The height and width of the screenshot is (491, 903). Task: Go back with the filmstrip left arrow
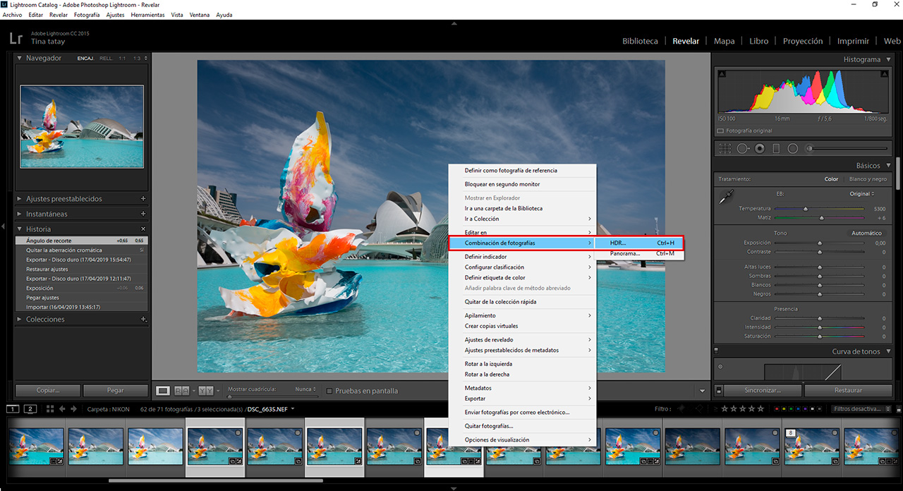coord(62,409)
